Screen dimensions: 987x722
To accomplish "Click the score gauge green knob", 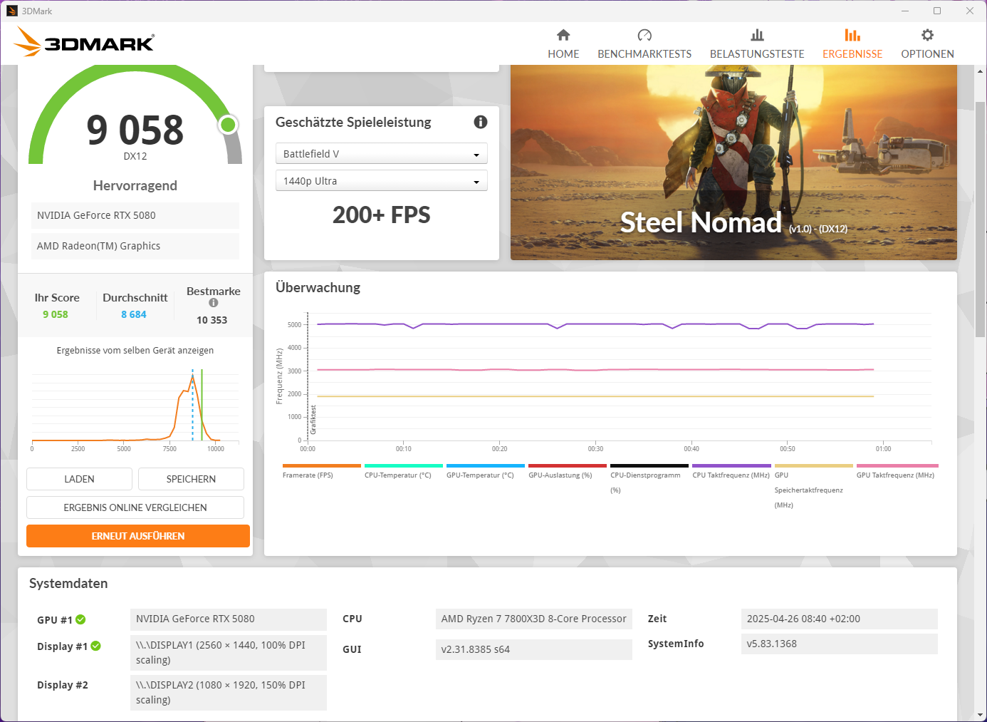I will 228,125.
